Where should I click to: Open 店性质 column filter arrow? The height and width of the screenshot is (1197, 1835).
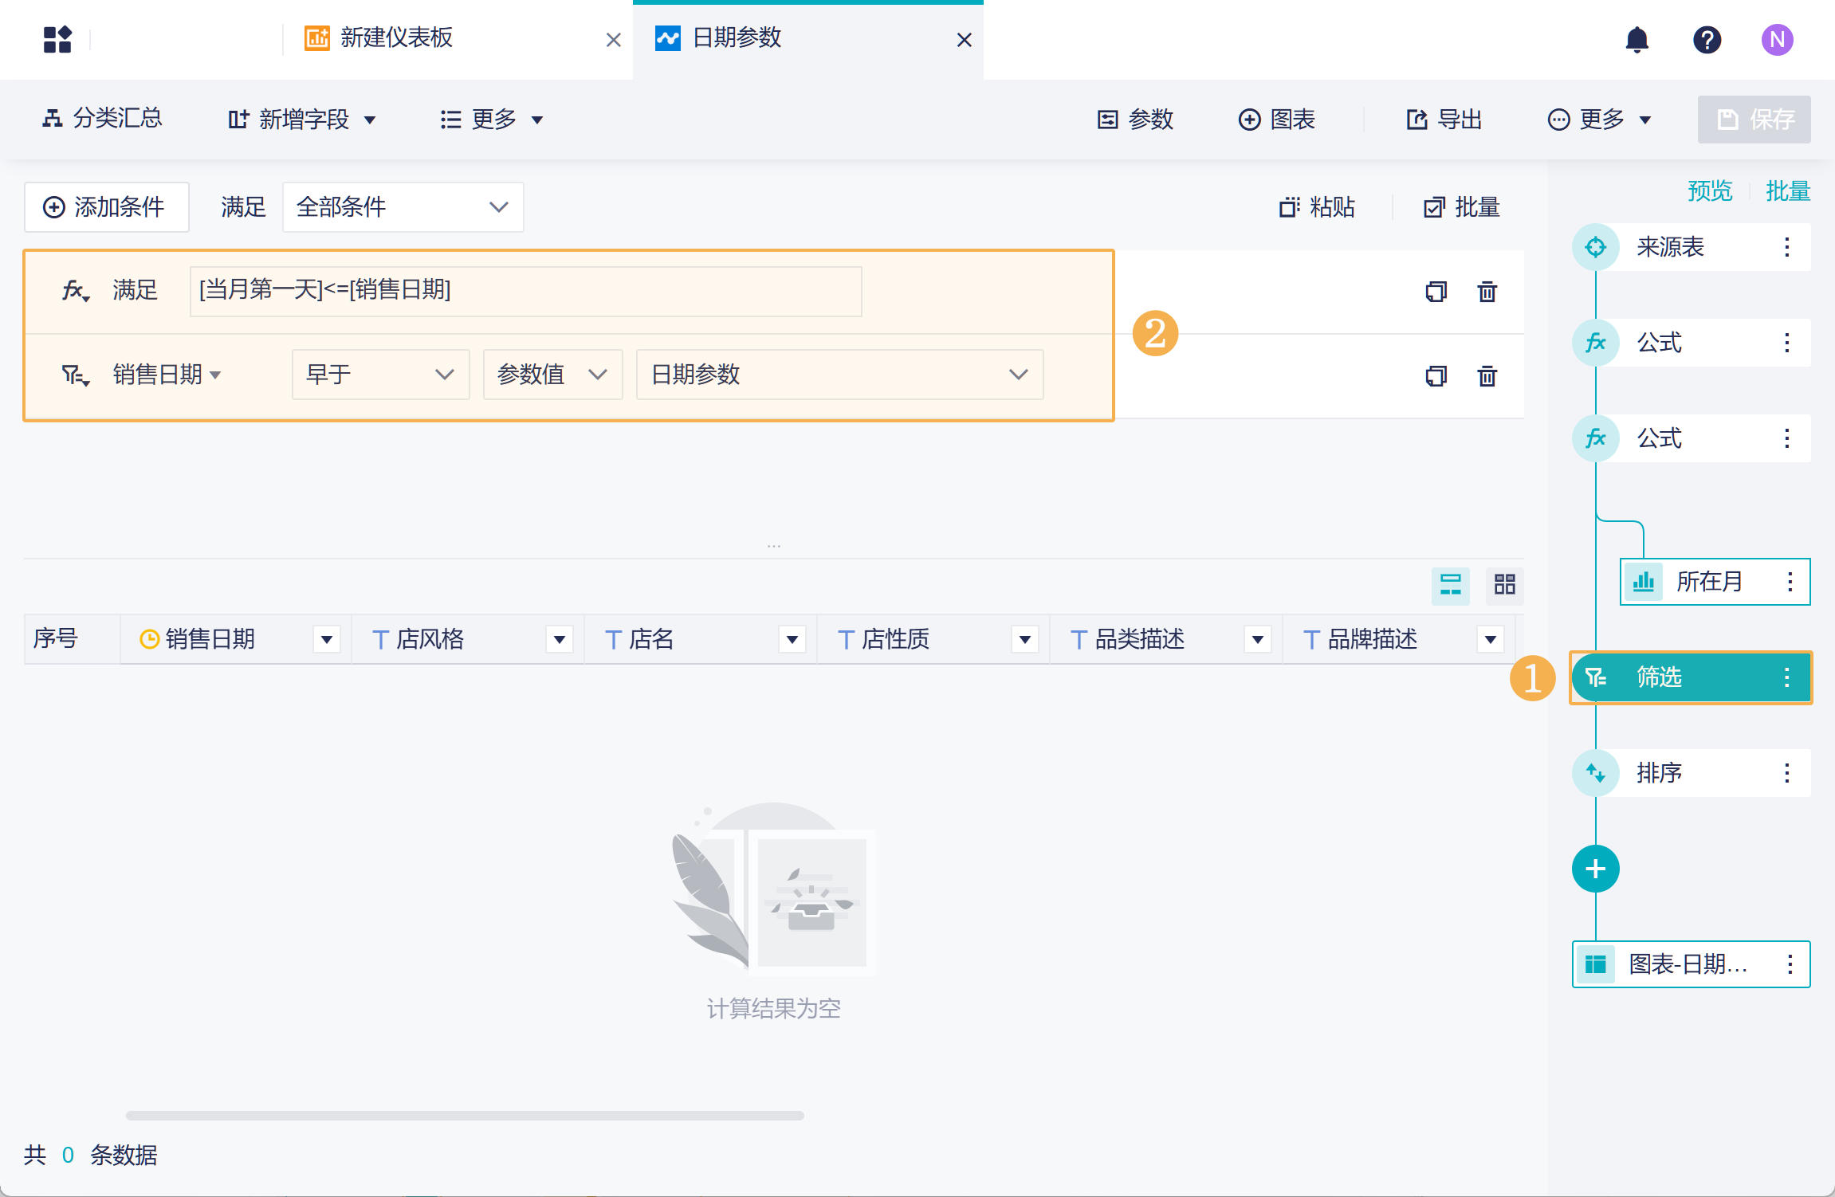coord(1024,639)
